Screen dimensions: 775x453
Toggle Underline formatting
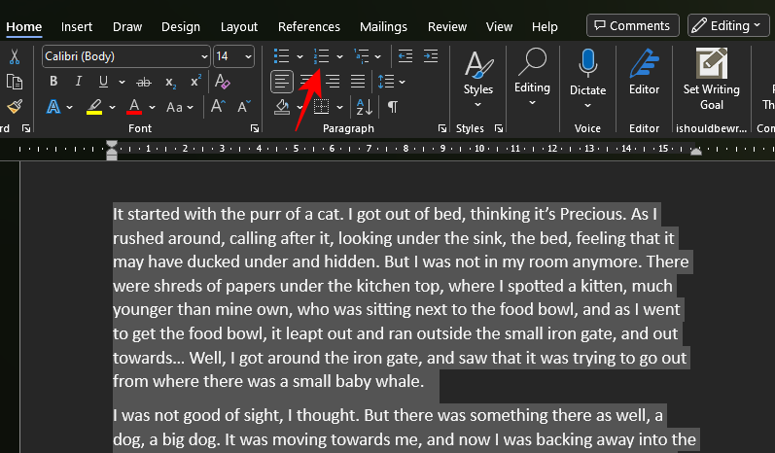pos(103,82)
